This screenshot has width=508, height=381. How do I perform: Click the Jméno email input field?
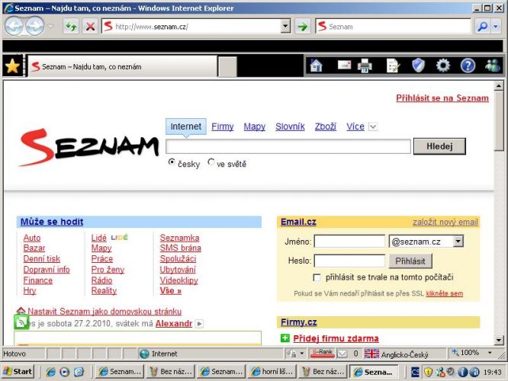coord(349,241)
